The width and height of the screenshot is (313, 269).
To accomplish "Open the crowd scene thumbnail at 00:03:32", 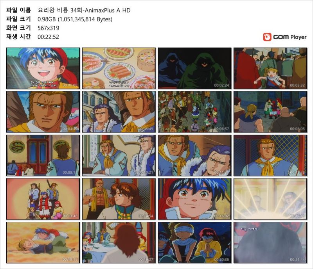I will click(270, 68).
